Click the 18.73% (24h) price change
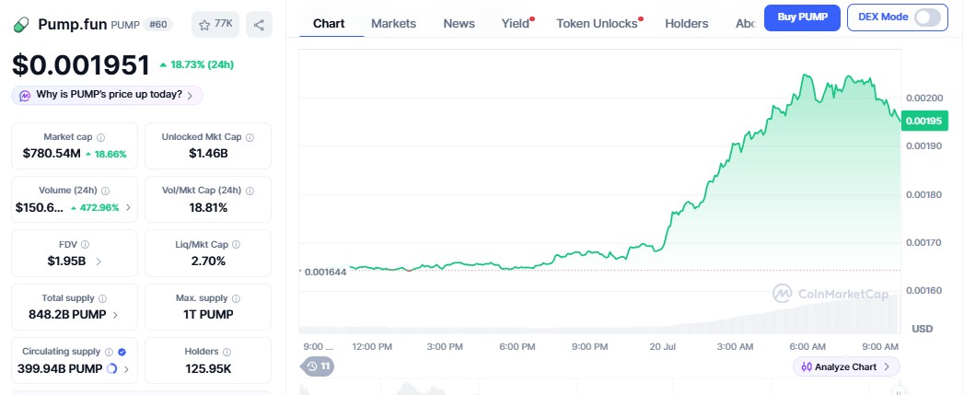The image size is (964, 395). click(197, 64)
